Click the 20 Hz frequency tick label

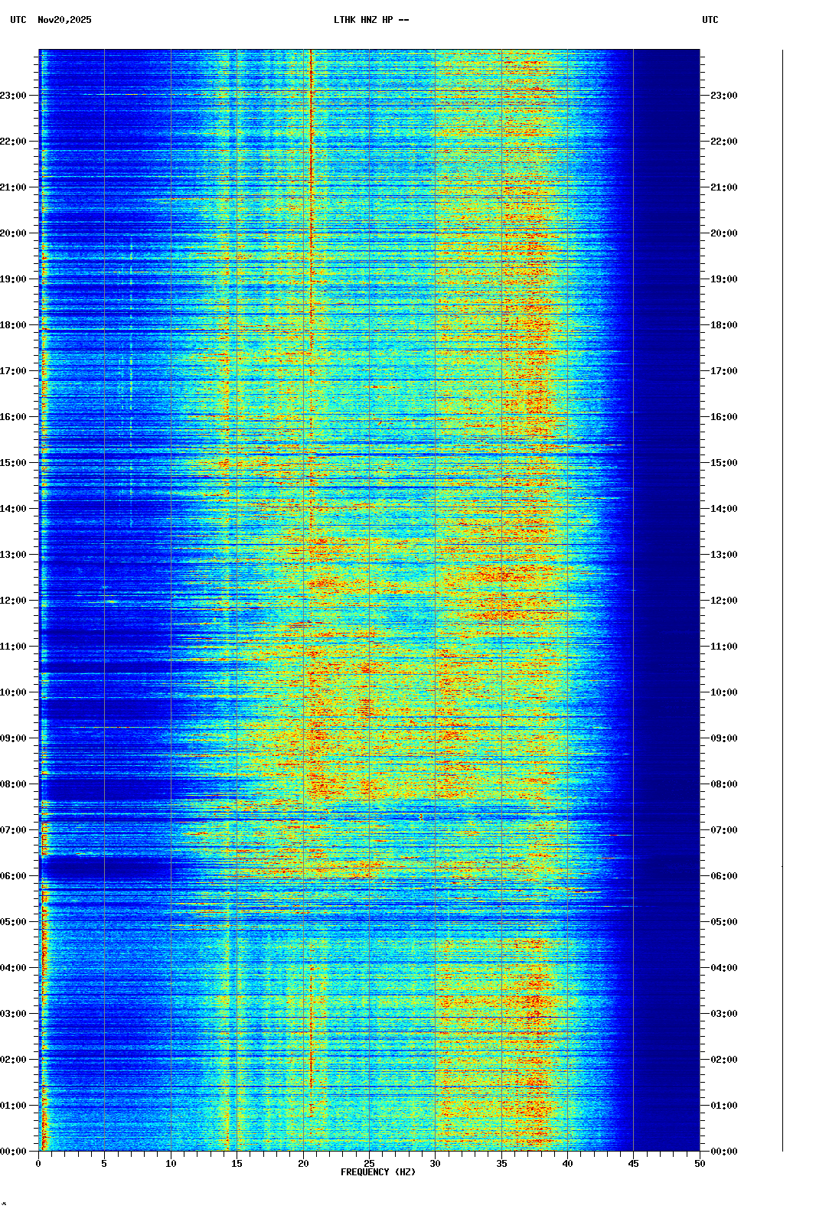pyautogui.click(x=303, y=1164)
